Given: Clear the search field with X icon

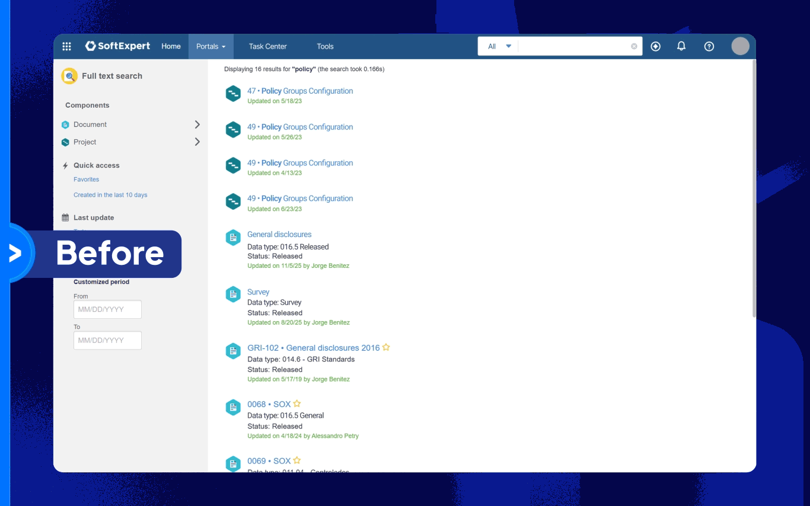Looking at the screenshot, I should [634, 46].
